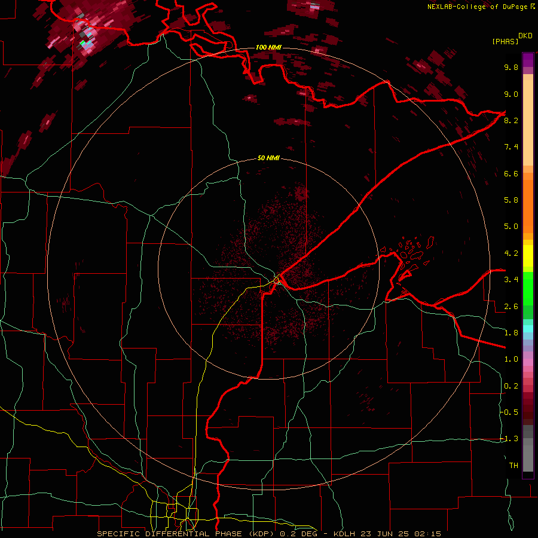Click the yellow segment of the legend bar
This screenshot has height=538, width=538.
[x=528, y=256]
